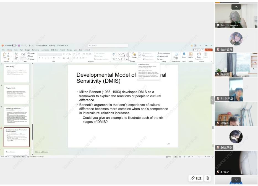Switch to the Slide Show tab
Viewport: 258px width, 186px height.
[x=54, y=50]
